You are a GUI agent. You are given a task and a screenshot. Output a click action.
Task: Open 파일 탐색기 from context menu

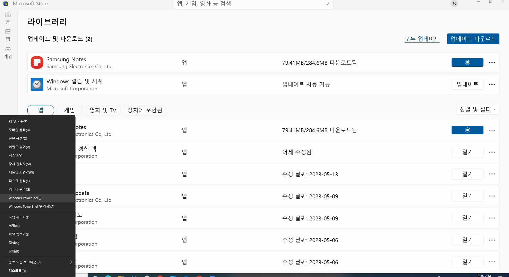37,234
